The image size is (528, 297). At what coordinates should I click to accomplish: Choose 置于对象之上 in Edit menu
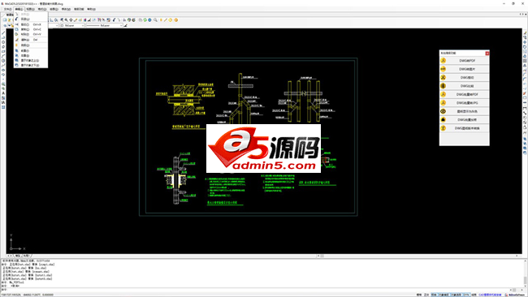(31, 60)
